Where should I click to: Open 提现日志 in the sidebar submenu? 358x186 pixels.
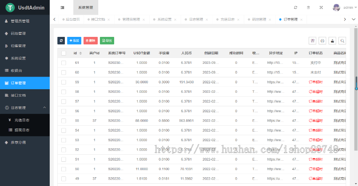(x=25, y=130)
